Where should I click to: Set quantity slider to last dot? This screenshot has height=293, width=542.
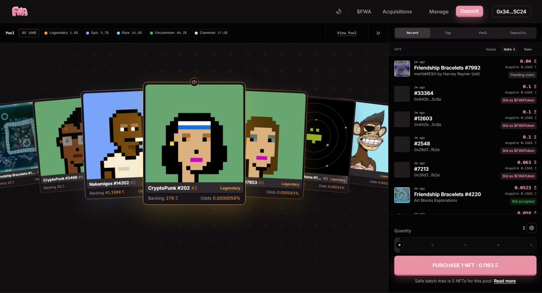tap(532, 245)
